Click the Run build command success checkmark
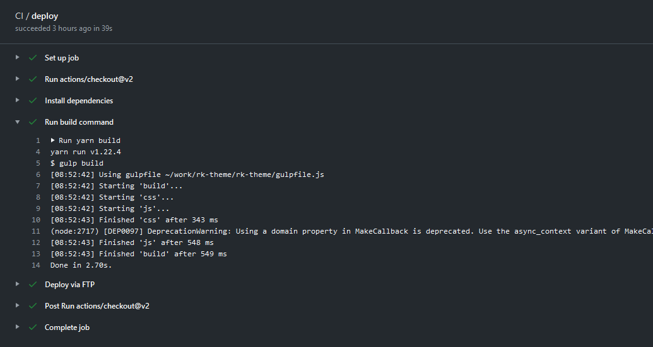653x347 pixels. 33,122
